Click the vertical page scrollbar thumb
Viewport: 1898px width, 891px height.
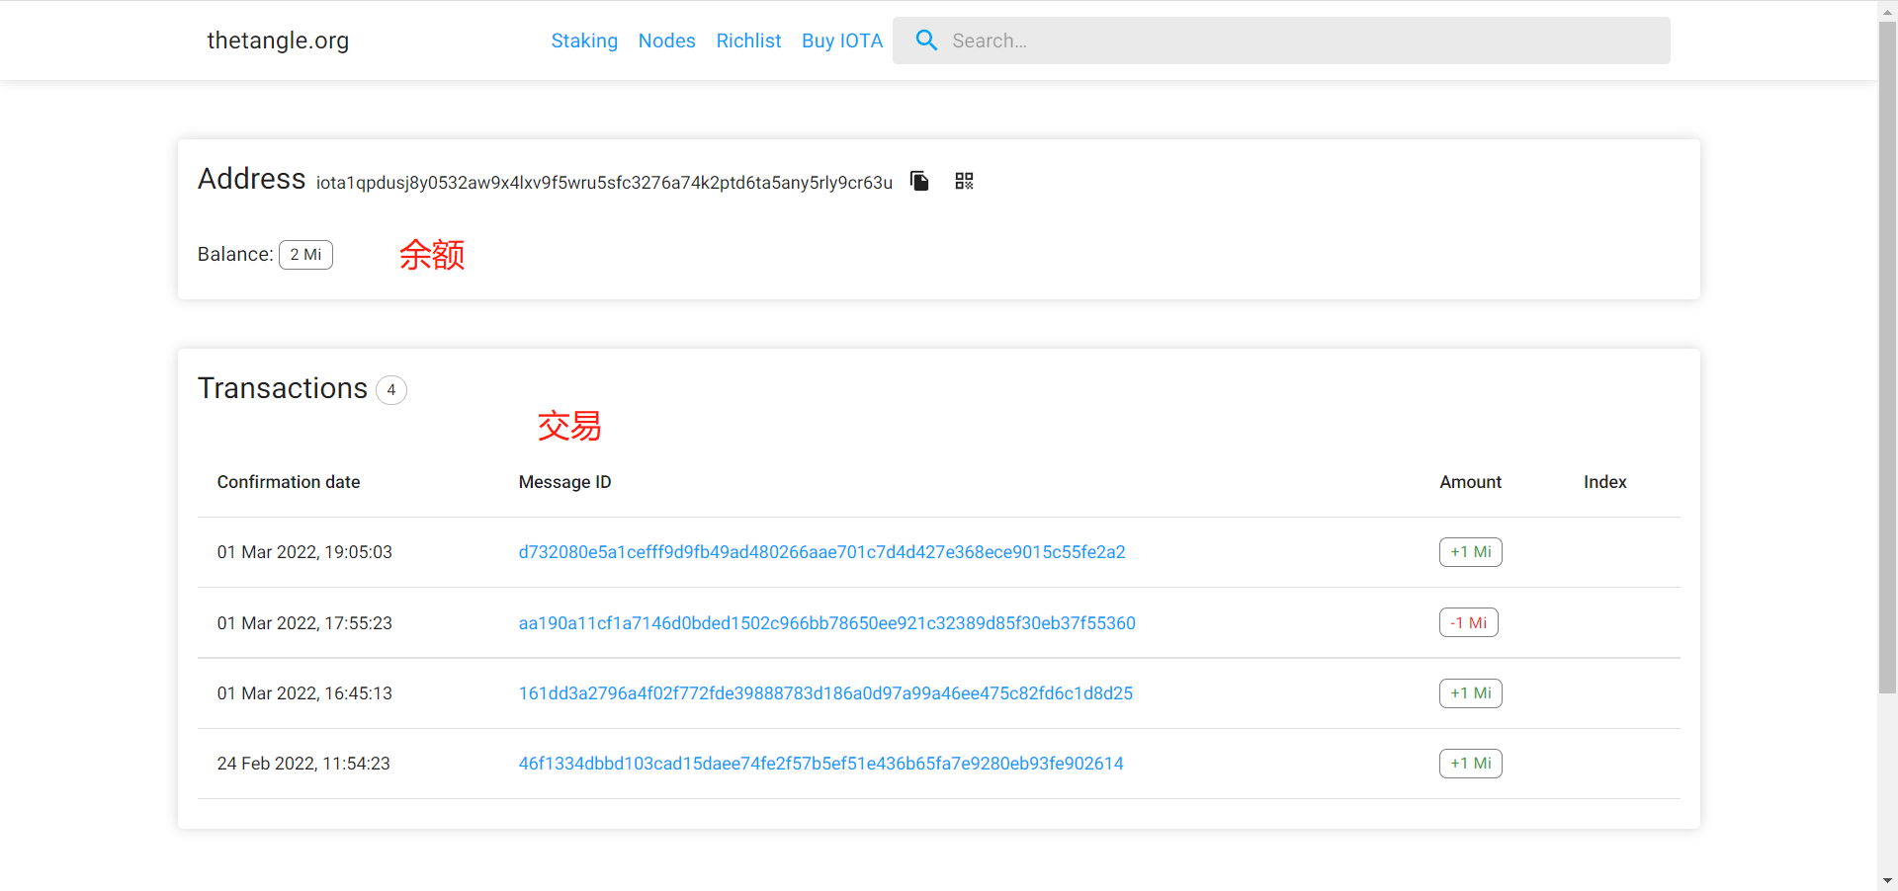tap(1887, 356)
